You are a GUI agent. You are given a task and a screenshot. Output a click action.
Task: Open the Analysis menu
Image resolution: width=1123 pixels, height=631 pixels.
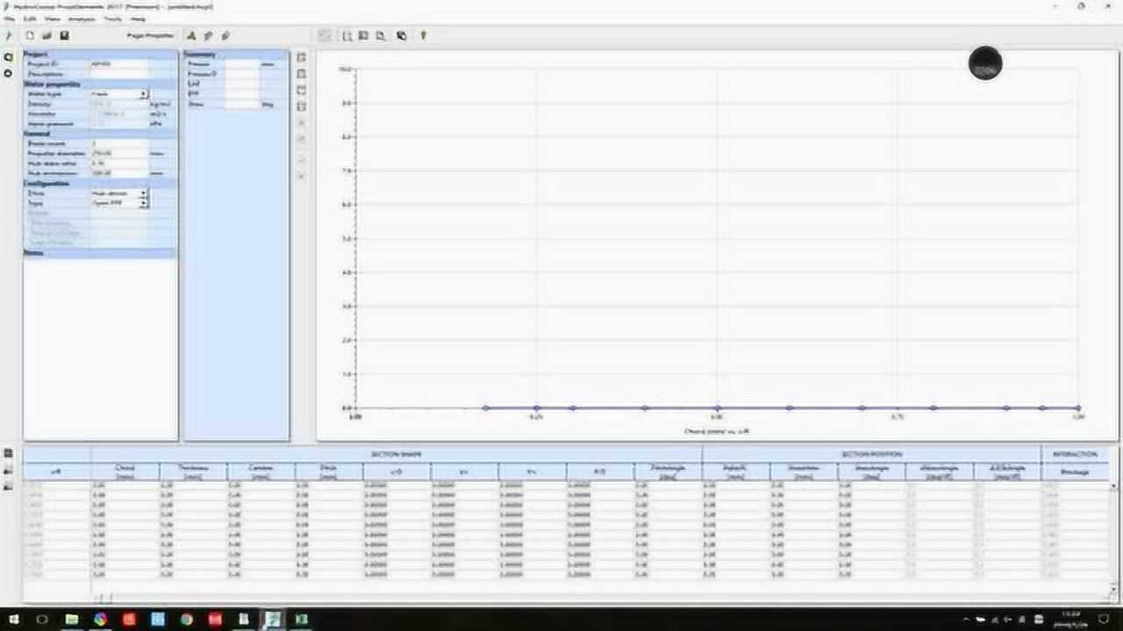click(82, 18)
